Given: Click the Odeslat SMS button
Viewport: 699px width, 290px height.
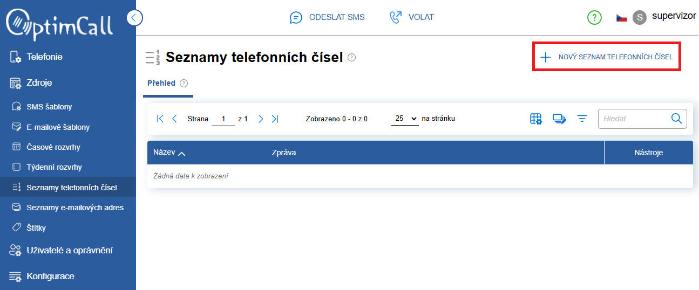Looking at the screenshot, I should (x=327, y=17).
